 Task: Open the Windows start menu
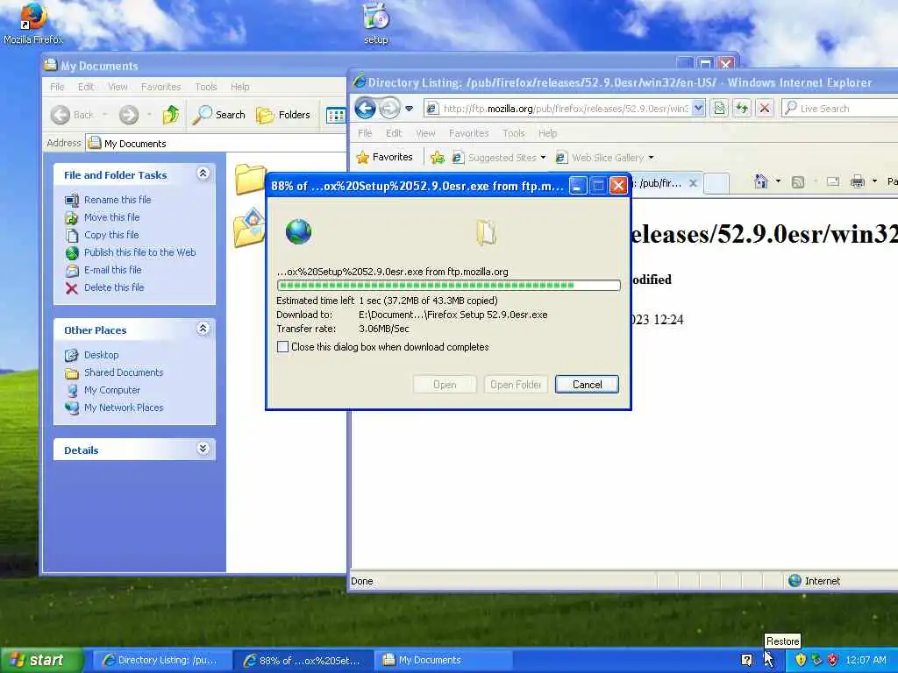click(x=41, y=660)
